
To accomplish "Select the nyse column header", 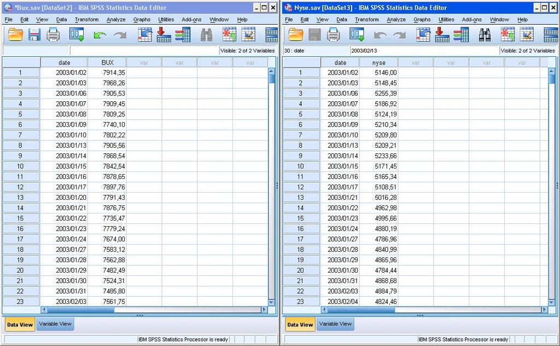I will click(378, 62).
